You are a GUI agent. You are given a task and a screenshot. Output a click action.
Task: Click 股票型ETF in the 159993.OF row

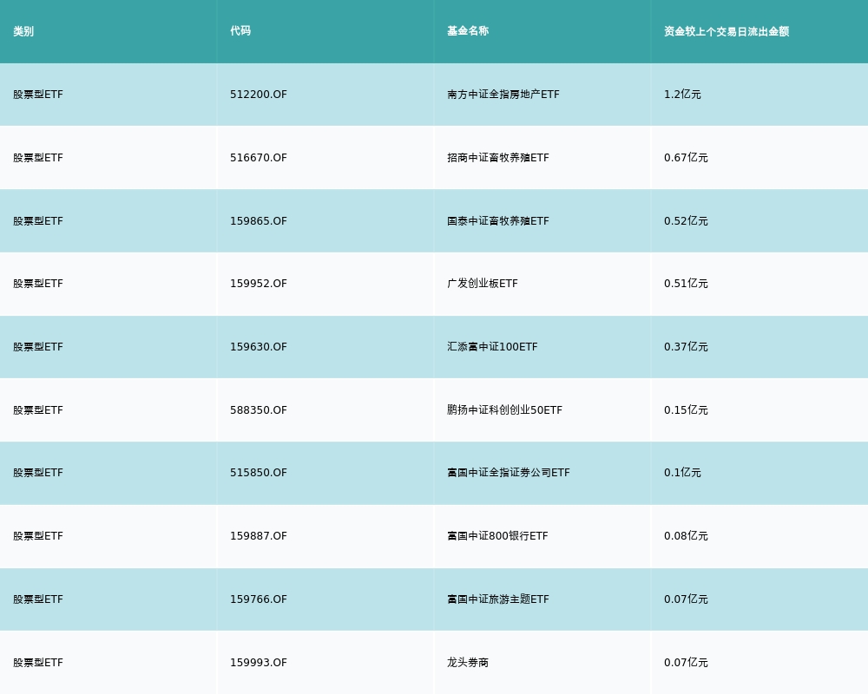point(38,663)
